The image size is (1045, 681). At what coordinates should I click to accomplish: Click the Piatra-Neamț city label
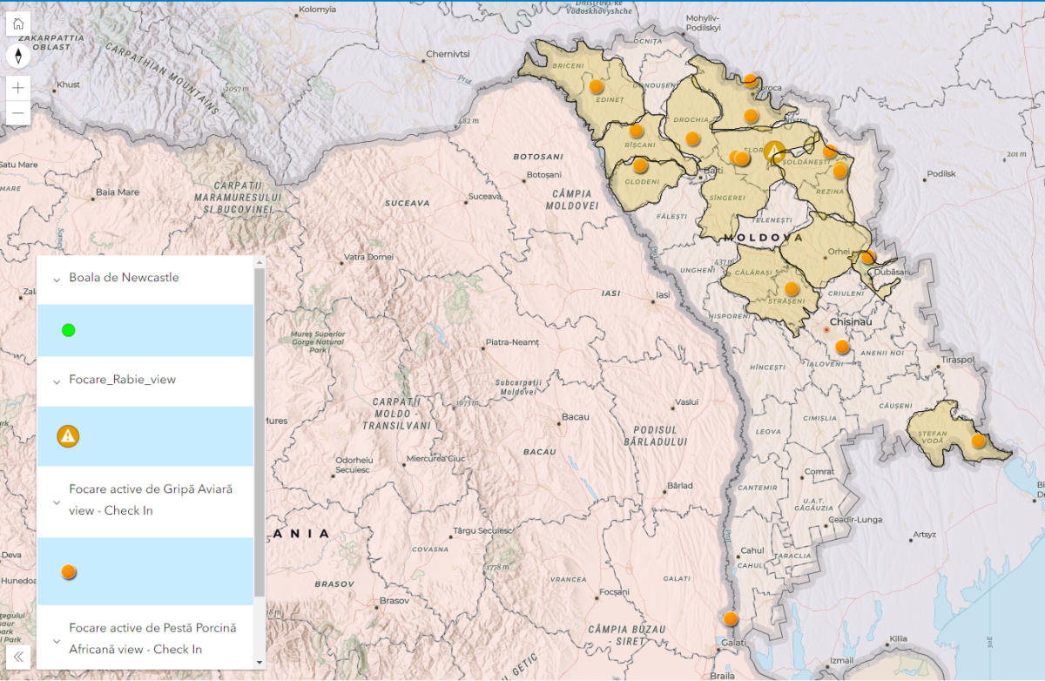click(x=512, y=342)
